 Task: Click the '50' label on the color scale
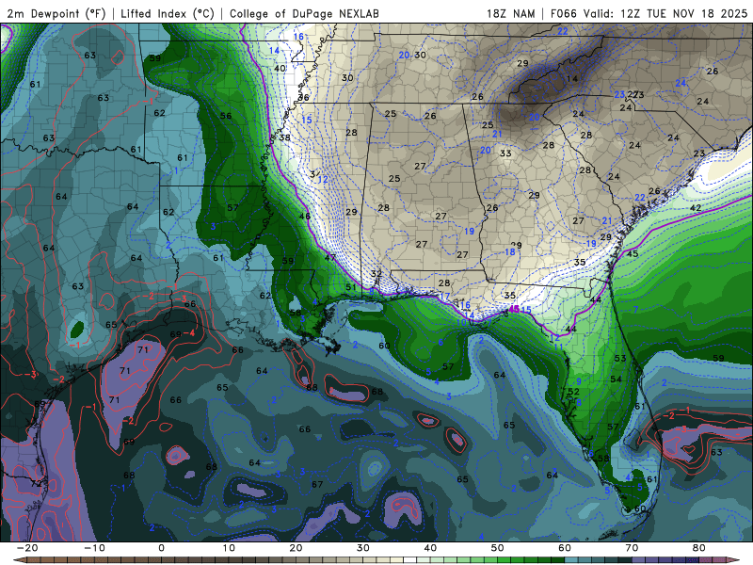(x=498, y=548)
